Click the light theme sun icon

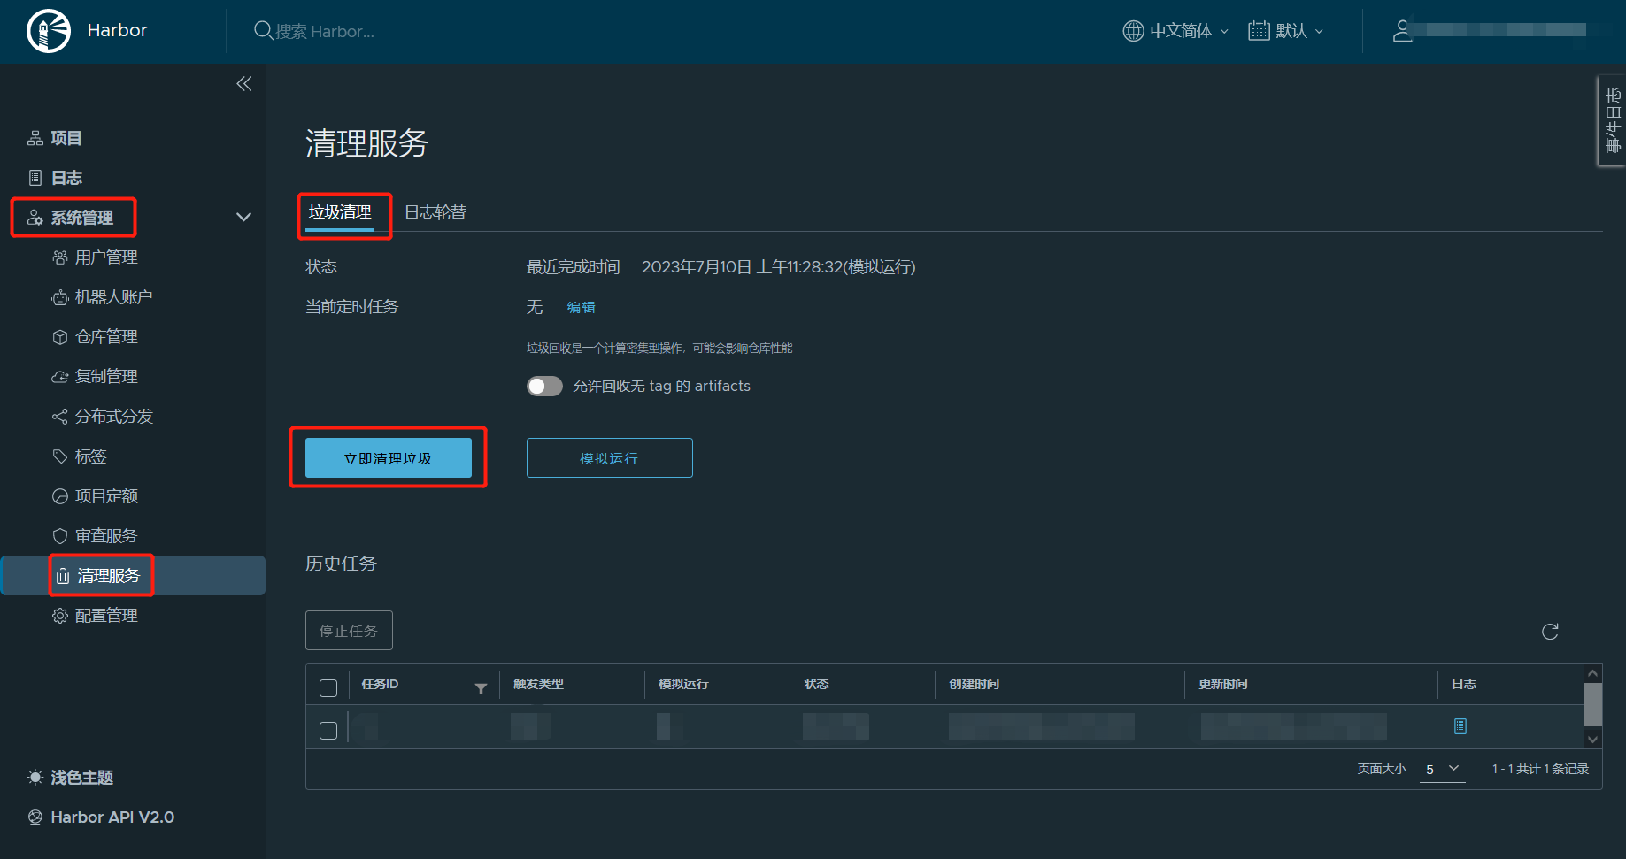click(x=35, y=778)
